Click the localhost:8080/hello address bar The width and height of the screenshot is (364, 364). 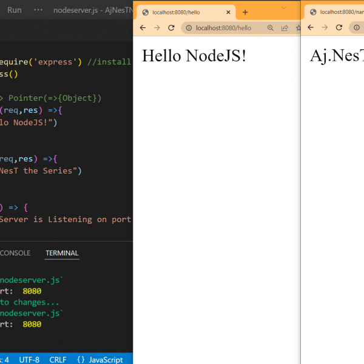(x=224, y=28)
